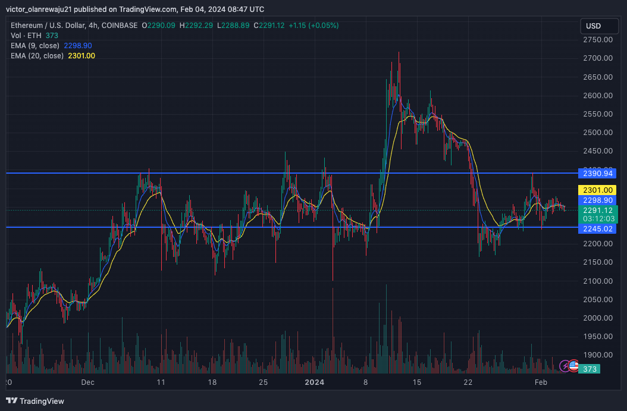Select the 2245.02 support price label
The image size is (627, 411).
click(x=599, y=228)
